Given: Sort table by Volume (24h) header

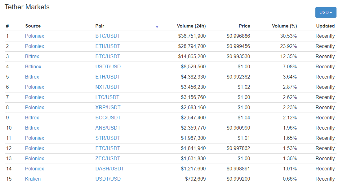Looking at the screenshot, I should point(191,26).
